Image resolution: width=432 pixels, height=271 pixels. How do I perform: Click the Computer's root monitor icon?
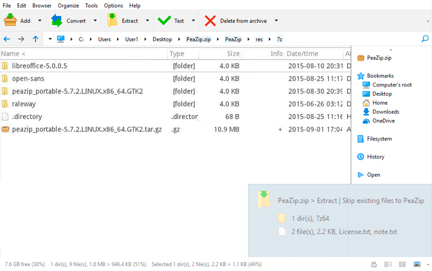[366, 85]
